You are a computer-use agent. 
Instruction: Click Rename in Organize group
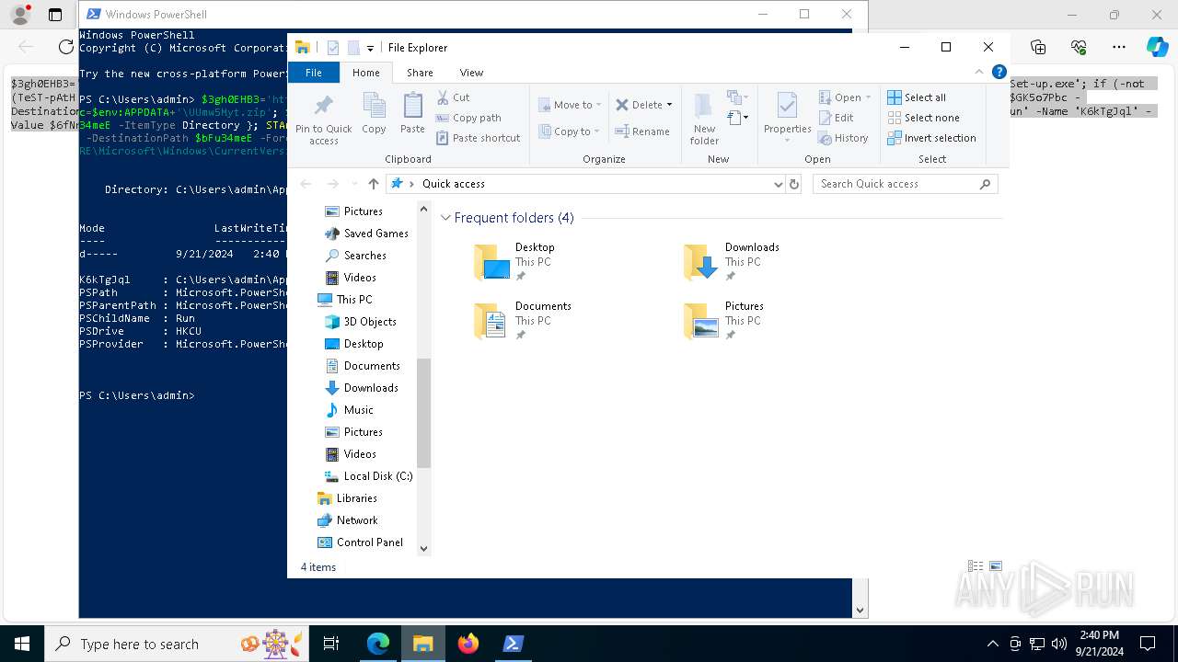tap(642, 131)
